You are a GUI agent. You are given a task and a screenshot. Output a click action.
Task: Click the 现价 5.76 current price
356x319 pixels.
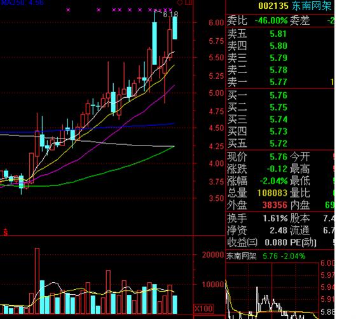point(278,157)
